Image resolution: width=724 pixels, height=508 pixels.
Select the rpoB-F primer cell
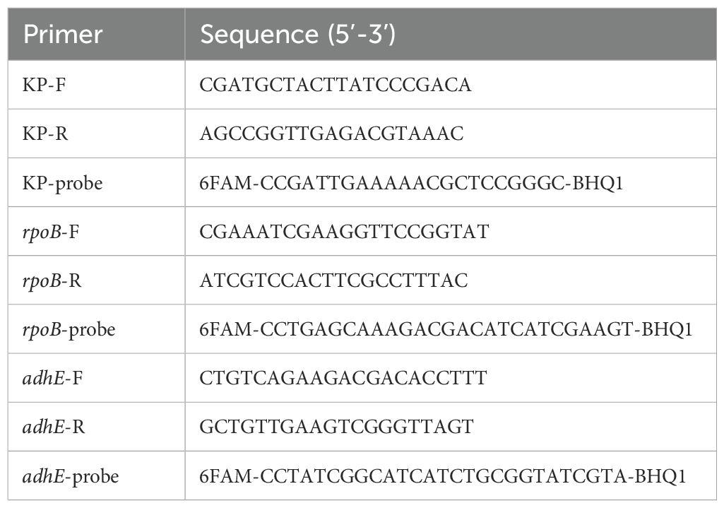[51, 232]
